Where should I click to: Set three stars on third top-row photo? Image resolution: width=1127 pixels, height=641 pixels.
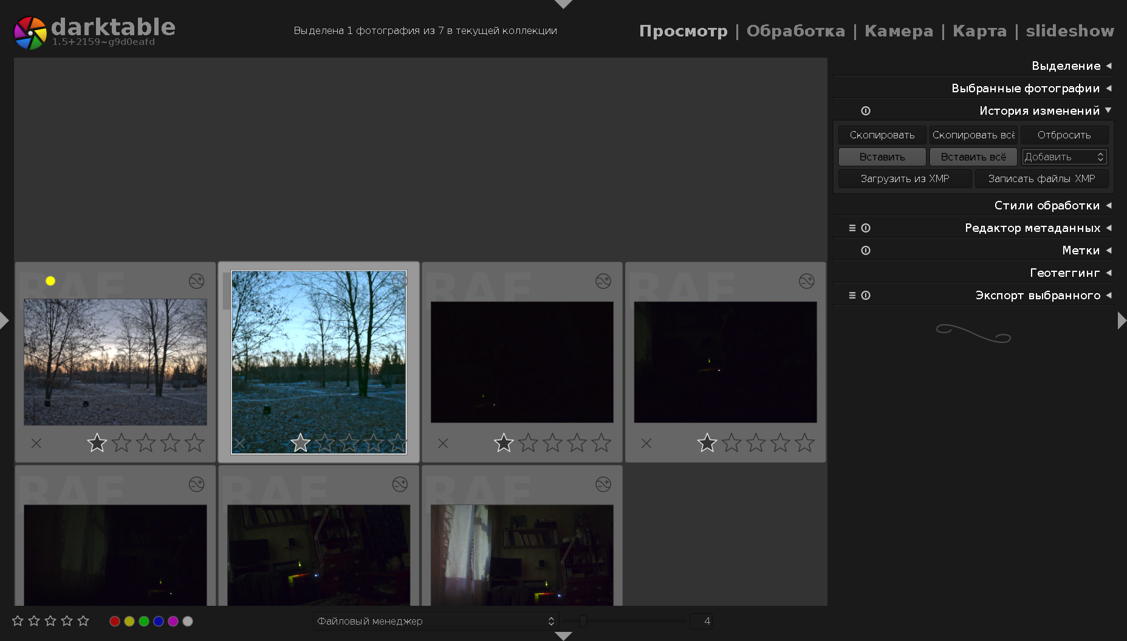(552, 443)
